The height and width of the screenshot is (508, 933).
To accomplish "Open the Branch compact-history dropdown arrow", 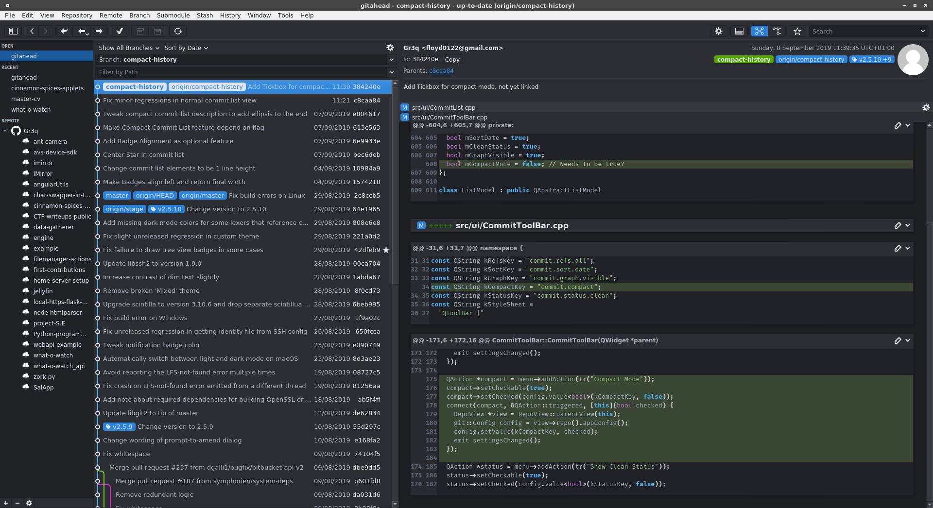I will tap(392, 60).
